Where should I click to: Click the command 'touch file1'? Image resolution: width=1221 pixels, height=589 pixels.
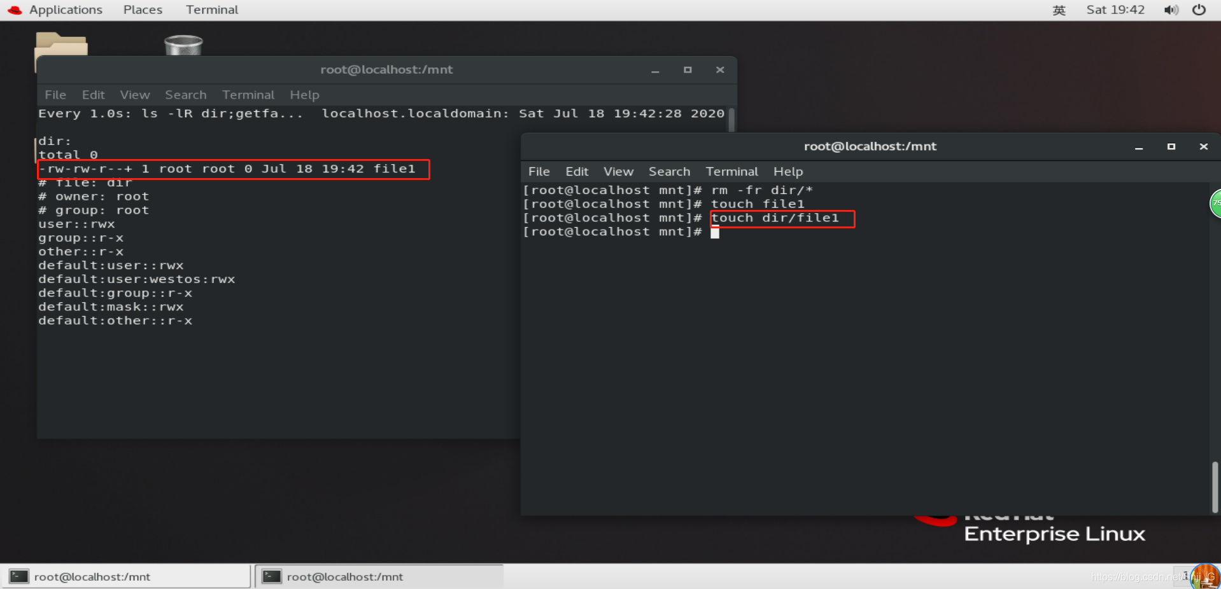758,204
